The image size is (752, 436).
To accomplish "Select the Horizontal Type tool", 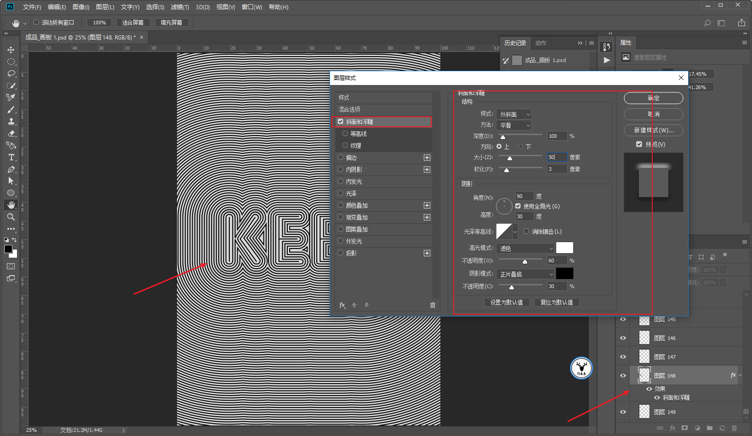I will pyautogui.click(x=11, y=157).
